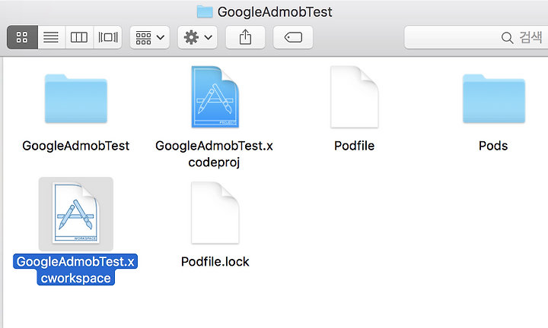
Task: Switch to column view mode
Action: point(79,37)
